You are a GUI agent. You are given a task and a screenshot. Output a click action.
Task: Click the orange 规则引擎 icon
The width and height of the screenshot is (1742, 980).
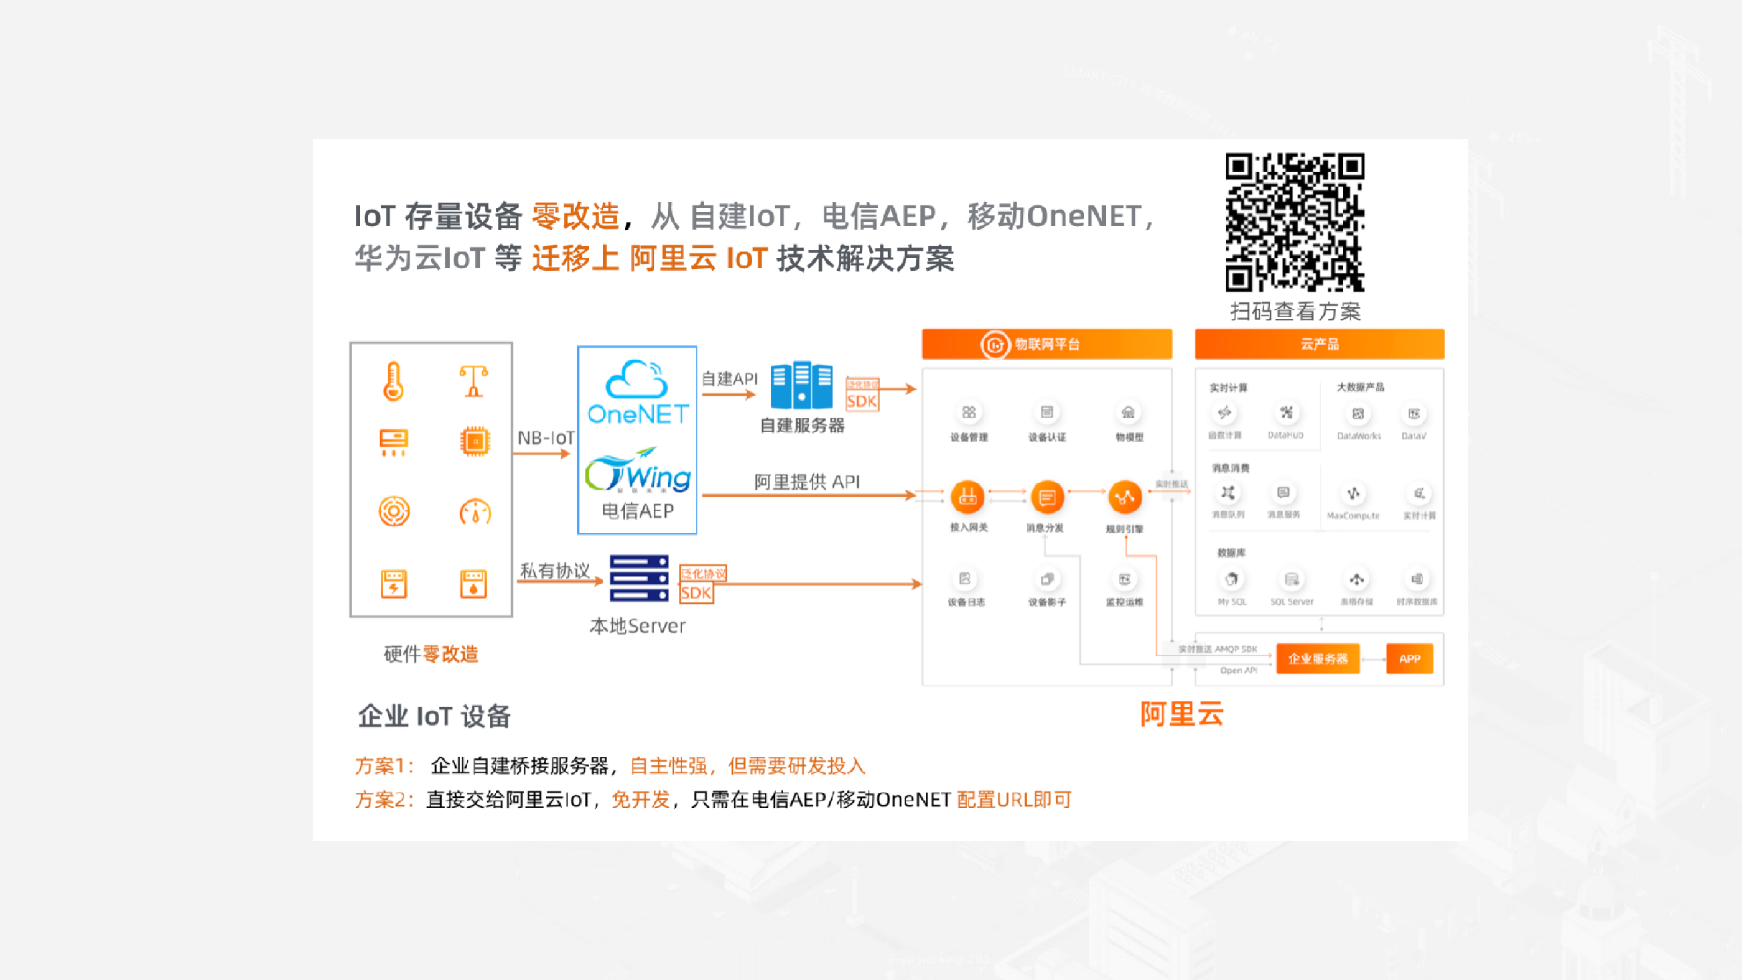click(1125, 498)
